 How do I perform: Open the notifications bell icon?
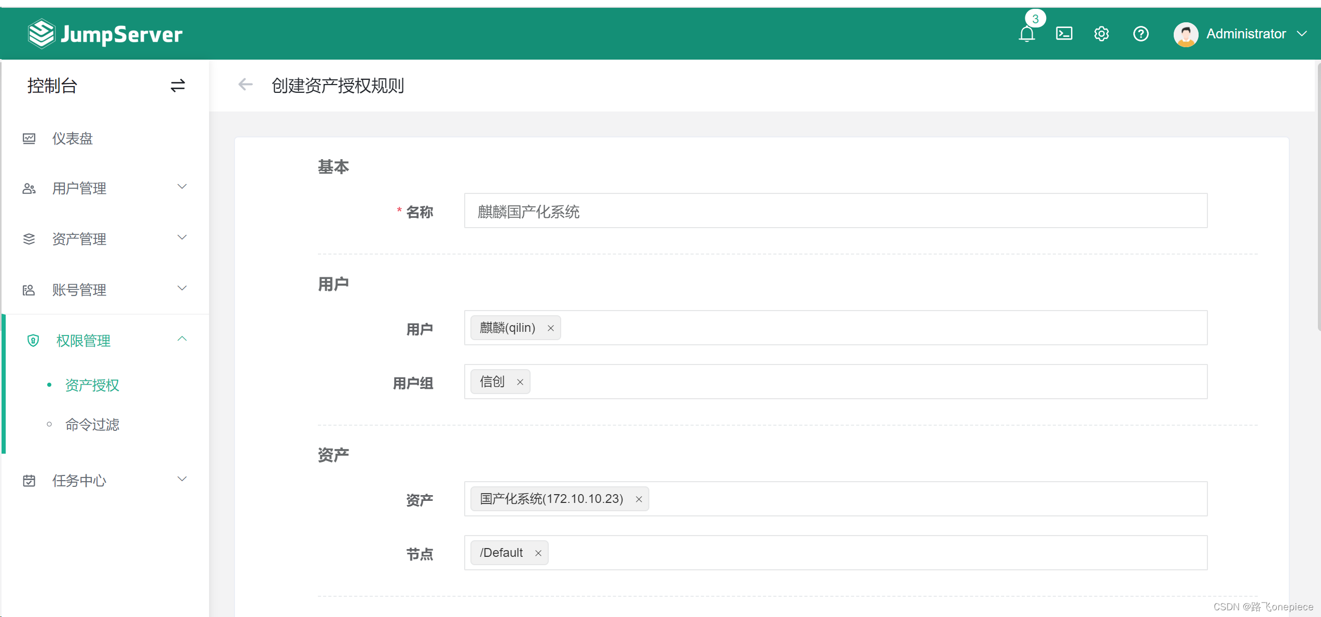(x=1026, y=34)
